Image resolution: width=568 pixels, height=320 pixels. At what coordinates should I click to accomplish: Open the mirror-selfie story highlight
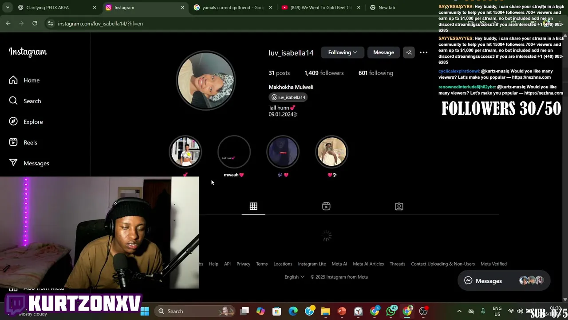[331, 152]
